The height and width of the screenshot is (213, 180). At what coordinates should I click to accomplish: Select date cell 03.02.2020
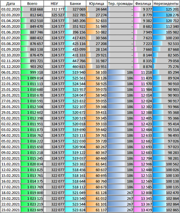[10, 9]
